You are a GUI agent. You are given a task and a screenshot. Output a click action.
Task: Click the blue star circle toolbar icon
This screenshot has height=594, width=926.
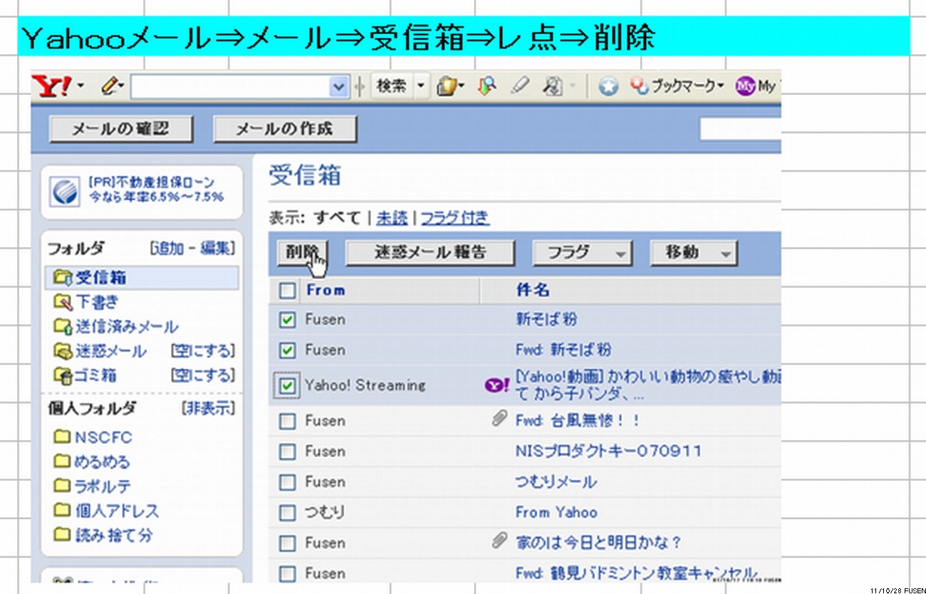608,87
